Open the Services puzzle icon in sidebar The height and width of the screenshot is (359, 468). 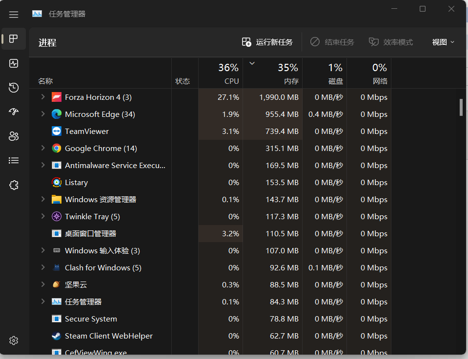tap(14, 185)
